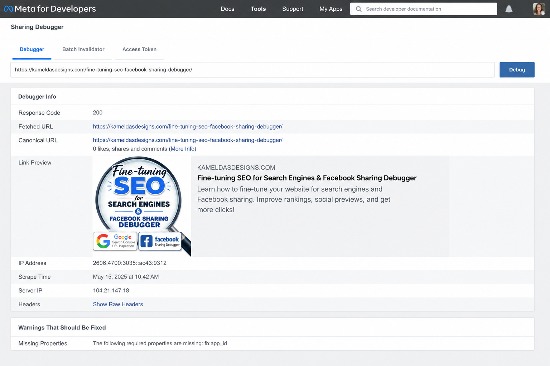The image size is (550, 366).
Task: Open the user profile avatar
Action: [x=539, y=9]
